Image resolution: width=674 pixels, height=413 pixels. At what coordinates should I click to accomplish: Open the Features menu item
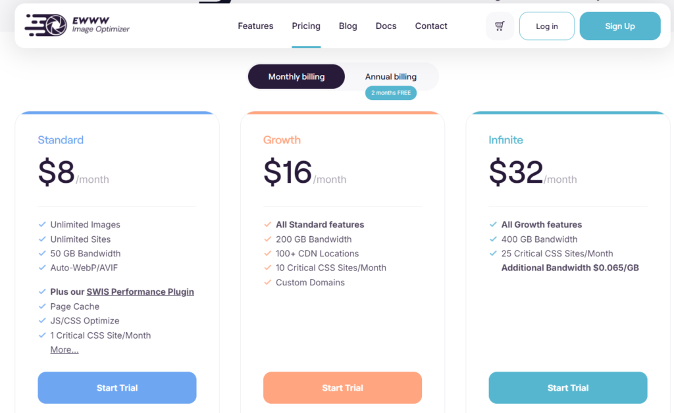(x=255, y=26)
